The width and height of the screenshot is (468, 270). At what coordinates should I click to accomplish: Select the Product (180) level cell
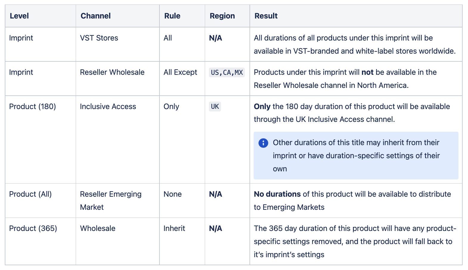point(40,139)
